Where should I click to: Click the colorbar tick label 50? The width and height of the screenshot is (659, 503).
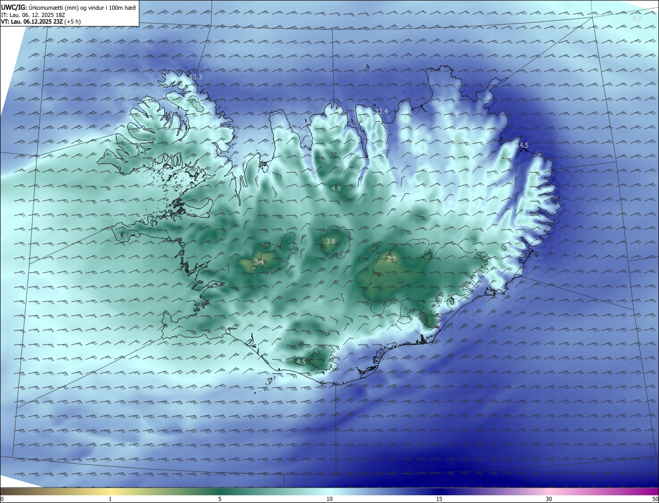point(655,499)
